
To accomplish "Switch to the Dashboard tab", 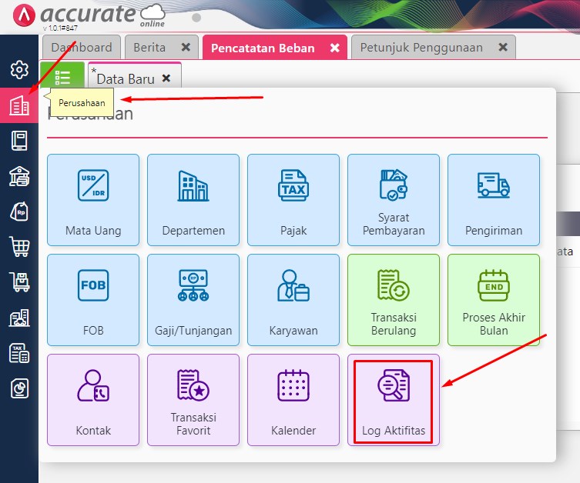I will pyautogui.click(x=82, y=47).
